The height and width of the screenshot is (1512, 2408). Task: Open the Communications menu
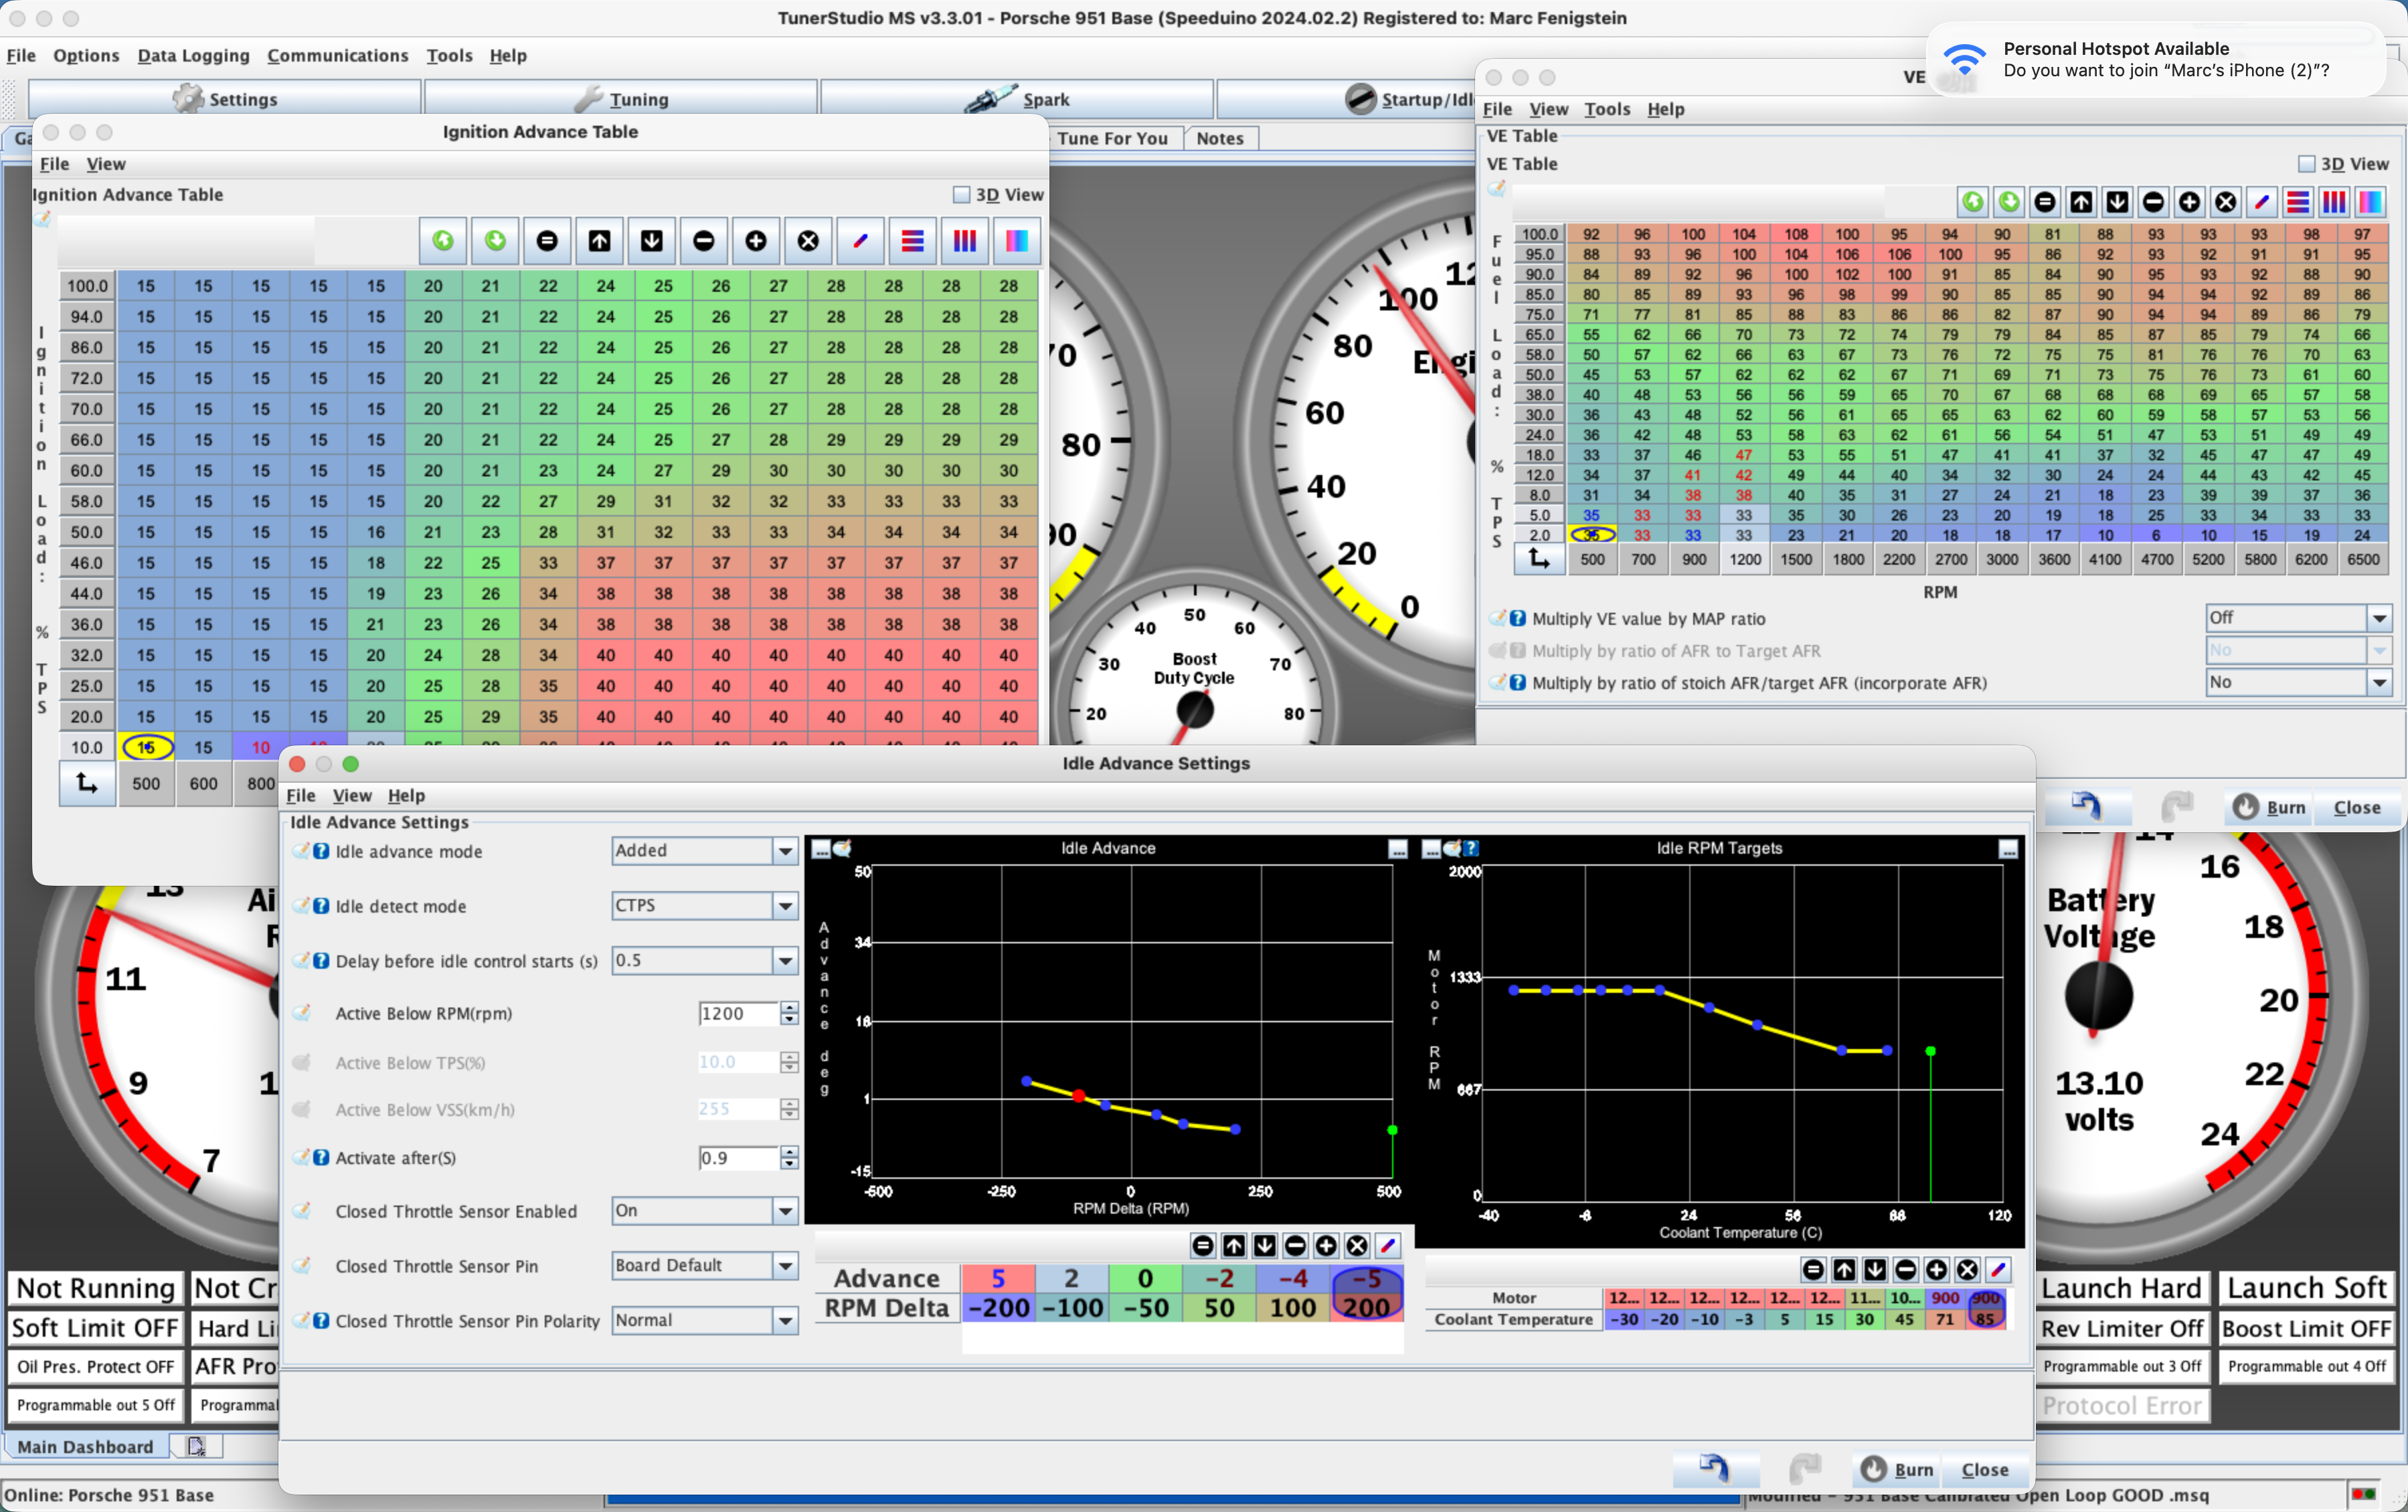[337, 56]
